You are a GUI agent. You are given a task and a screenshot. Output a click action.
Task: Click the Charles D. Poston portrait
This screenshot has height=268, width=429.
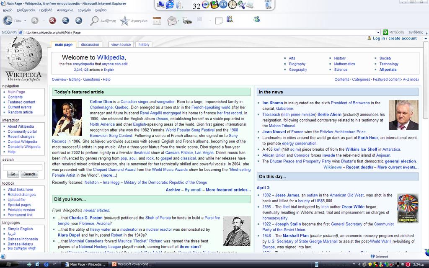click(237, 231)
